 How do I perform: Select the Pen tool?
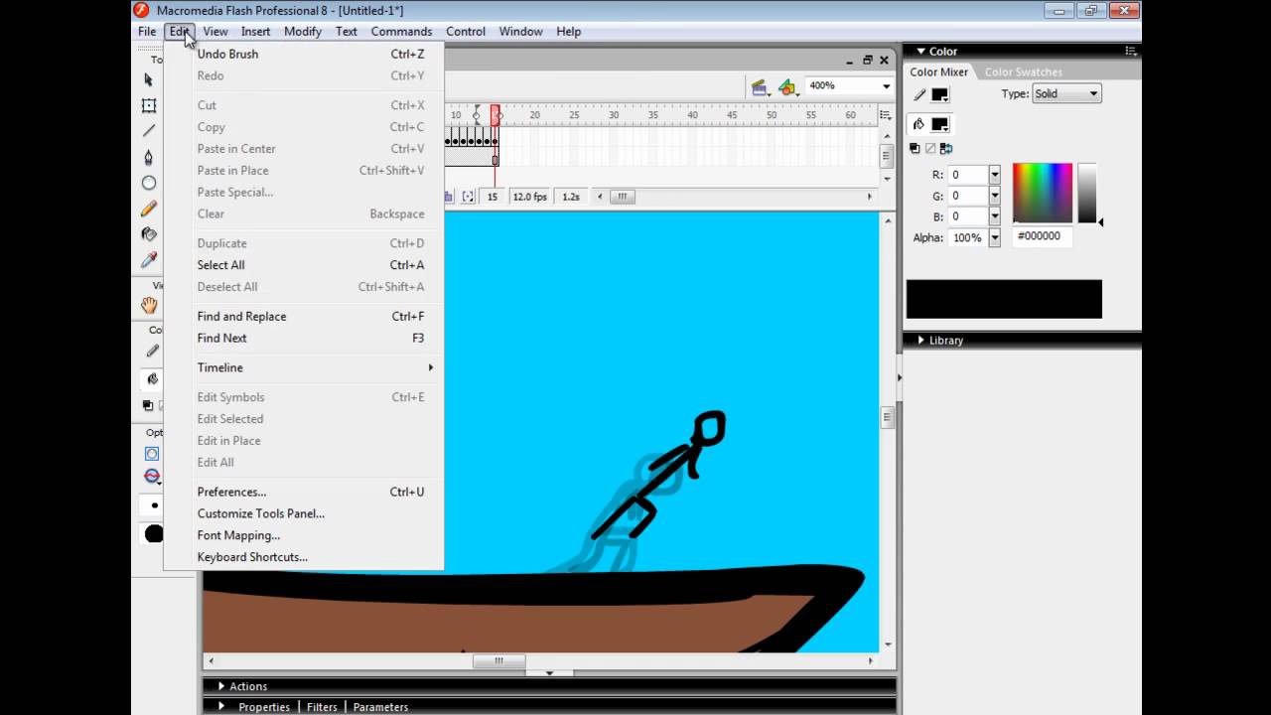(149, 157)
